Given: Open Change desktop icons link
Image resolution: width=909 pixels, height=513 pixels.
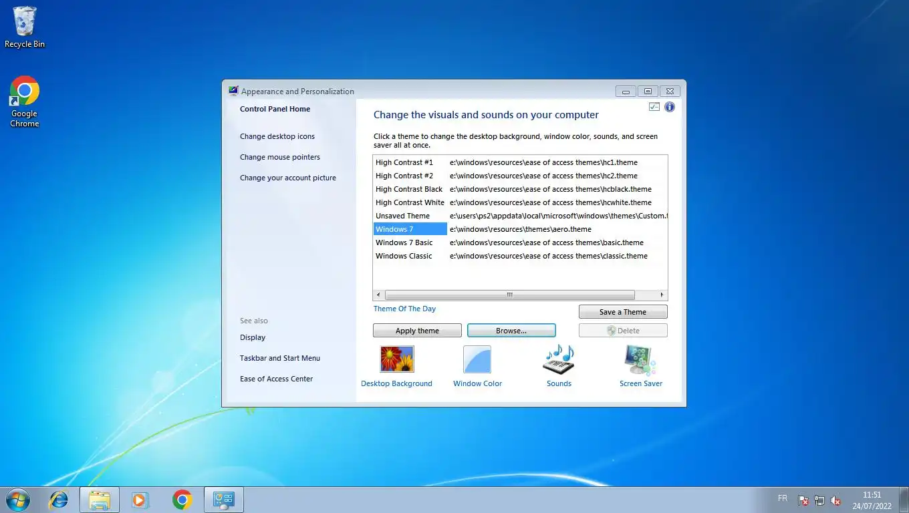Looking at the screenshot, I should [277, 136].
